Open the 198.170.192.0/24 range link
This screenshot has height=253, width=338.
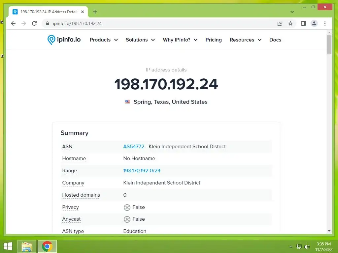tap(142, 171)
